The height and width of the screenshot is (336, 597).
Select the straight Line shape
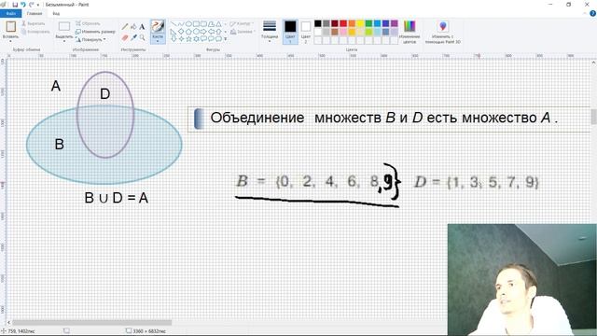(174, 24)
